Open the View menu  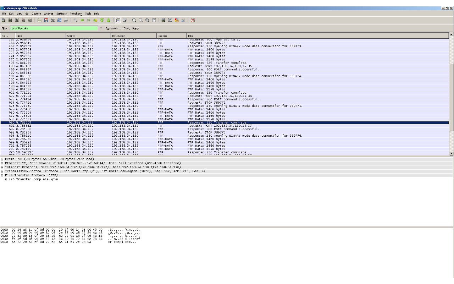[x=19, y=13]
